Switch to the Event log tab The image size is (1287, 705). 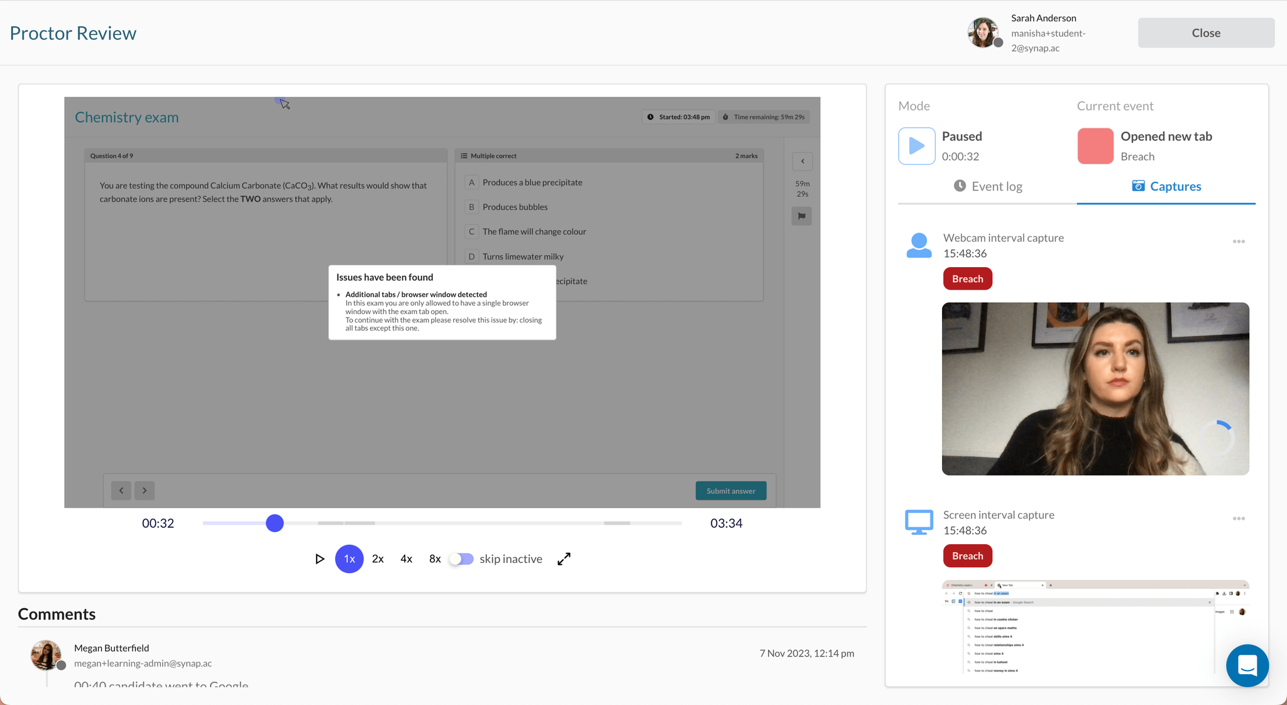pos(988,186)
